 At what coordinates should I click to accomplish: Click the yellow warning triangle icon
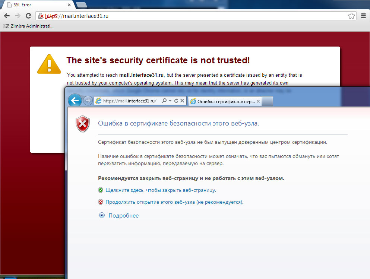click(x=49, y=64)
